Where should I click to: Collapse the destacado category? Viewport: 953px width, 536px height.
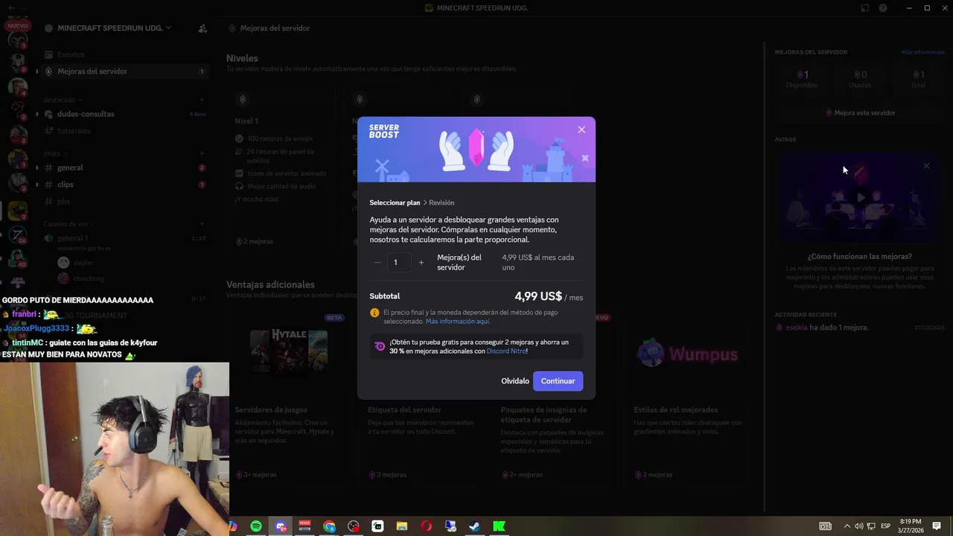pos(63,100)
